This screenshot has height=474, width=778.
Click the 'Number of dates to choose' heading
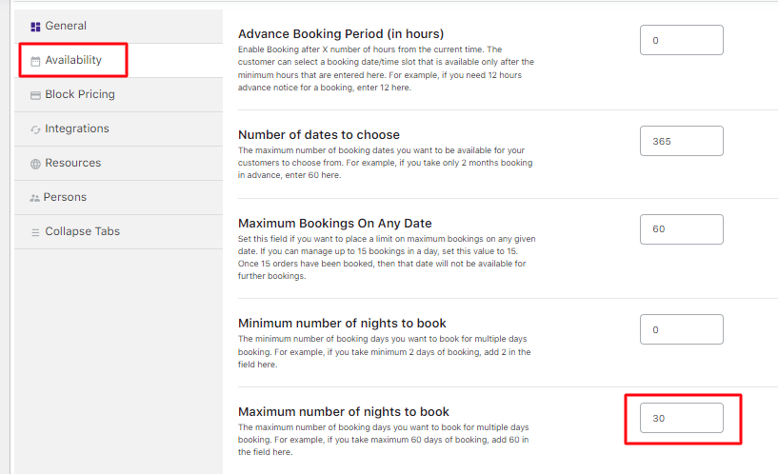point(319,135)
